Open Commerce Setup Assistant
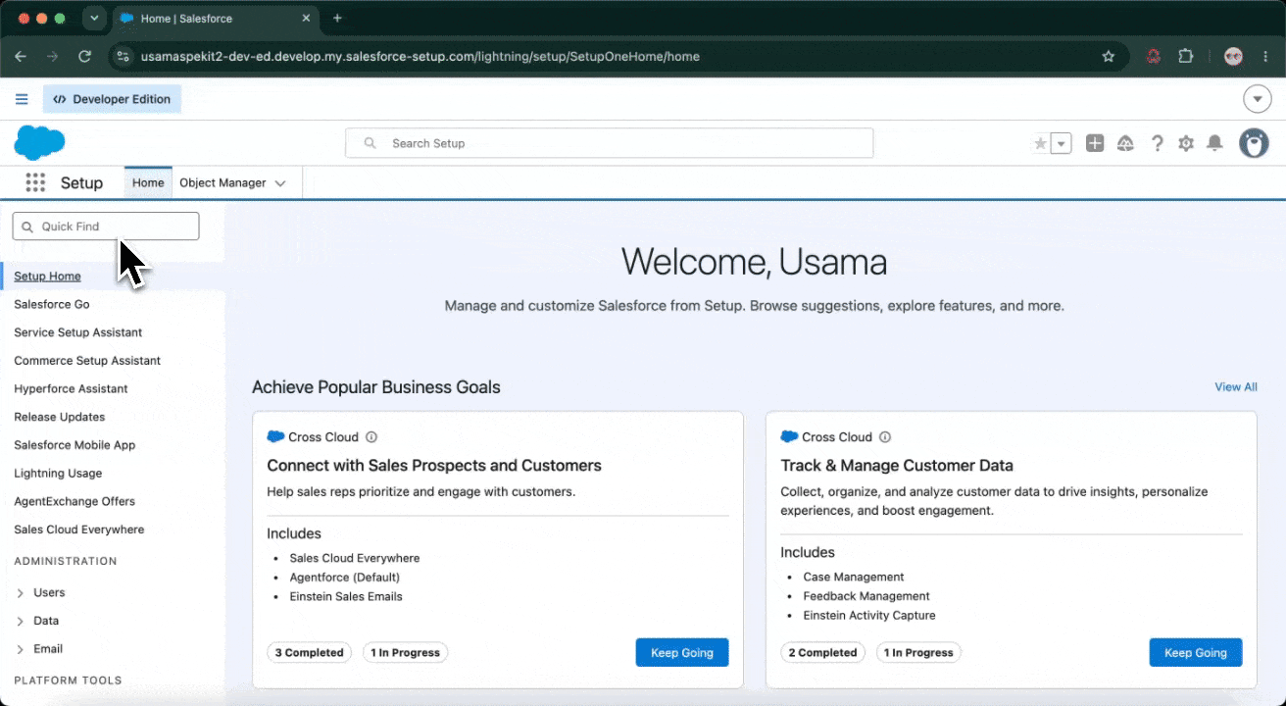Image resolution: width=1286 pixels, height=706 pixels. (x=87, y=361)
